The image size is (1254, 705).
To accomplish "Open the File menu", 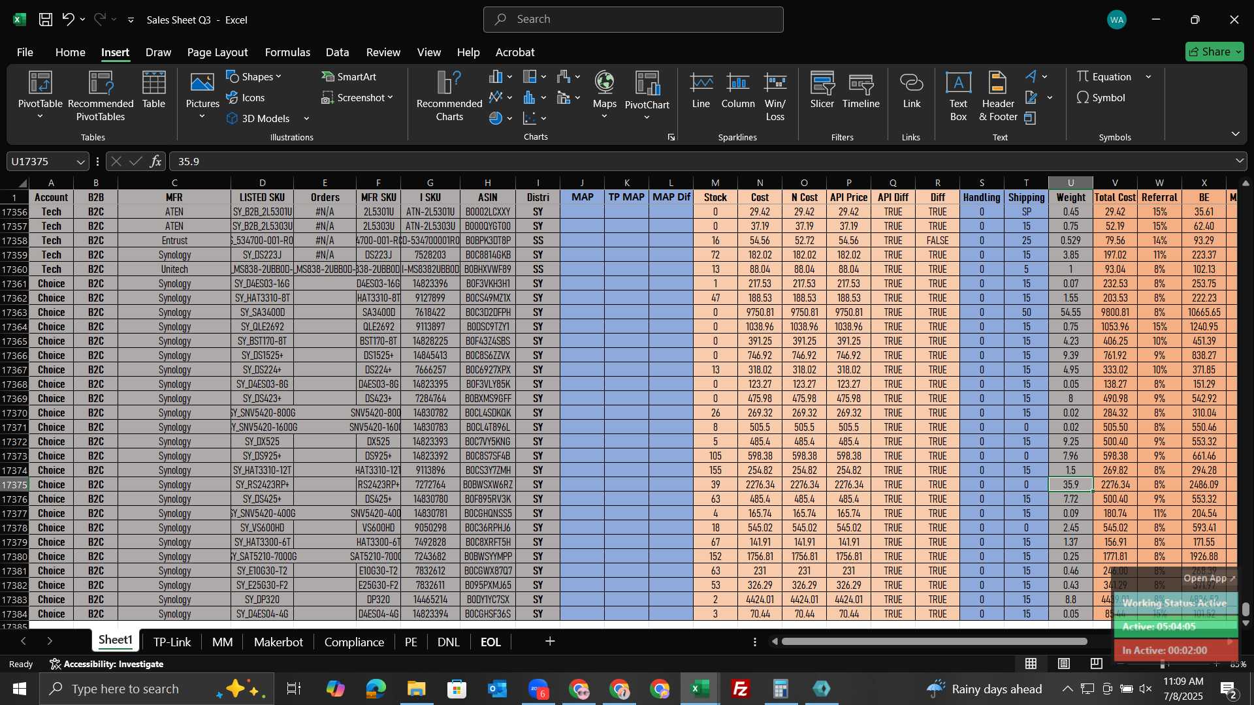I will coord(25,52).
